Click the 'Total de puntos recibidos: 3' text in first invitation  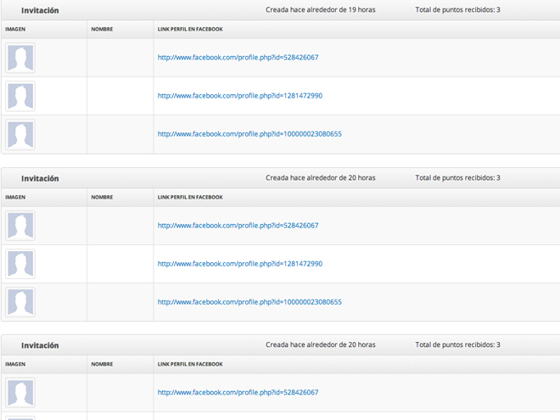457,10
